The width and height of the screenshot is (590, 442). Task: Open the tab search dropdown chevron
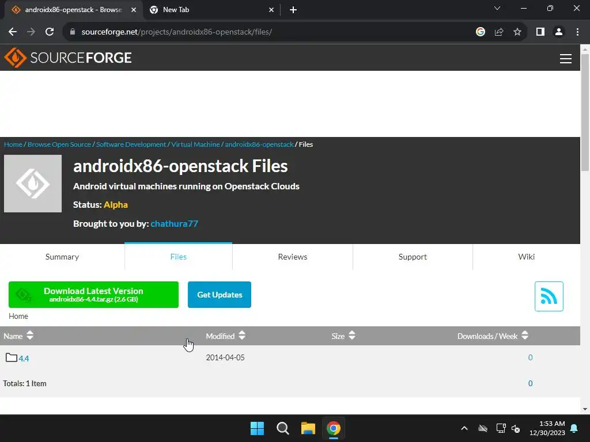(x=497, y=8)
